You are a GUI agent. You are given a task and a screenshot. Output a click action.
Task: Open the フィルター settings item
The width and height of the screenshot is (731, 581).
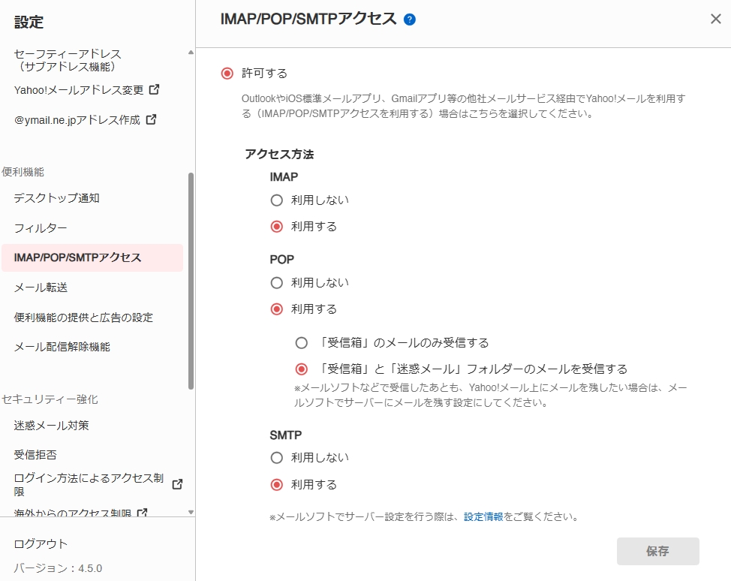tap(41, 228)
